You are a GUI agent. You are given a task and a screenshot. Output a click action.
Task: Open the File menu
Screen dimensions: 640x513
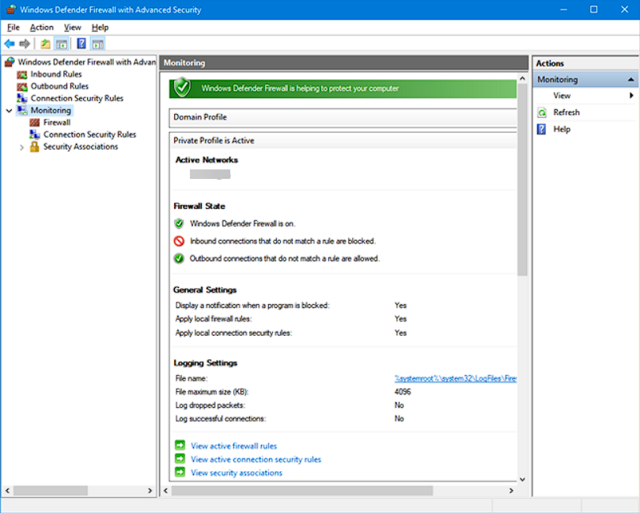pos(13,28)
